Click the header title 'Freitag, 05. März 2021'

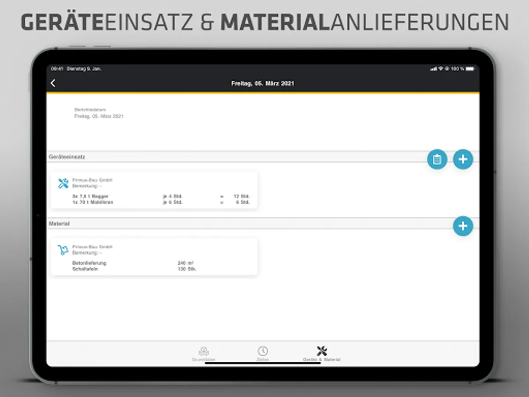point(263,83)
